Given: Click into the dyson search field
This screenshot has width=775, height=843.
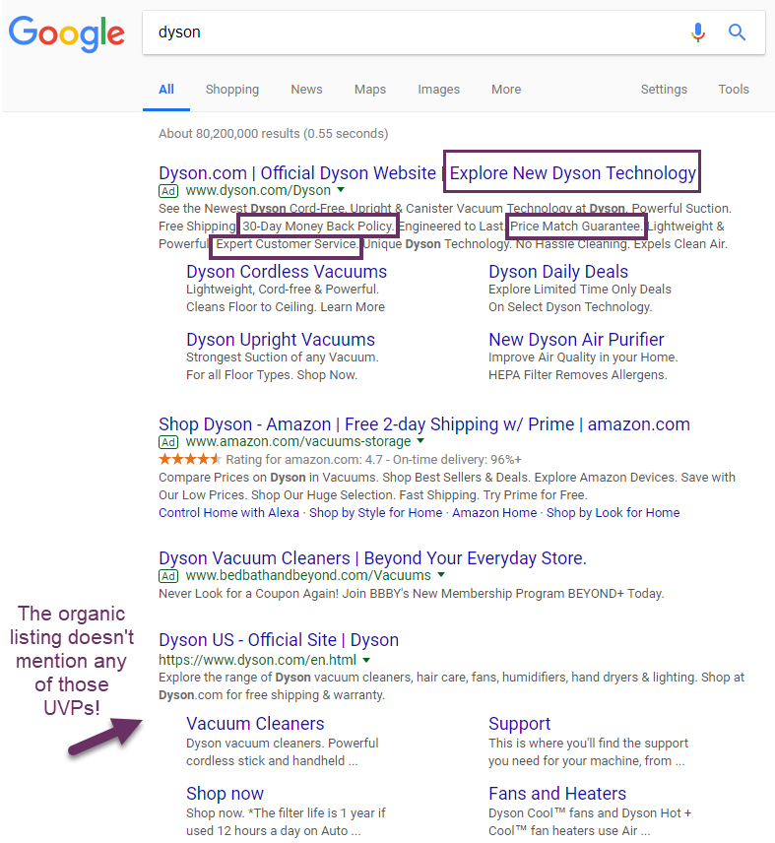Looking at the screenshot, I should pyautogui.click(x=414, y=32).
